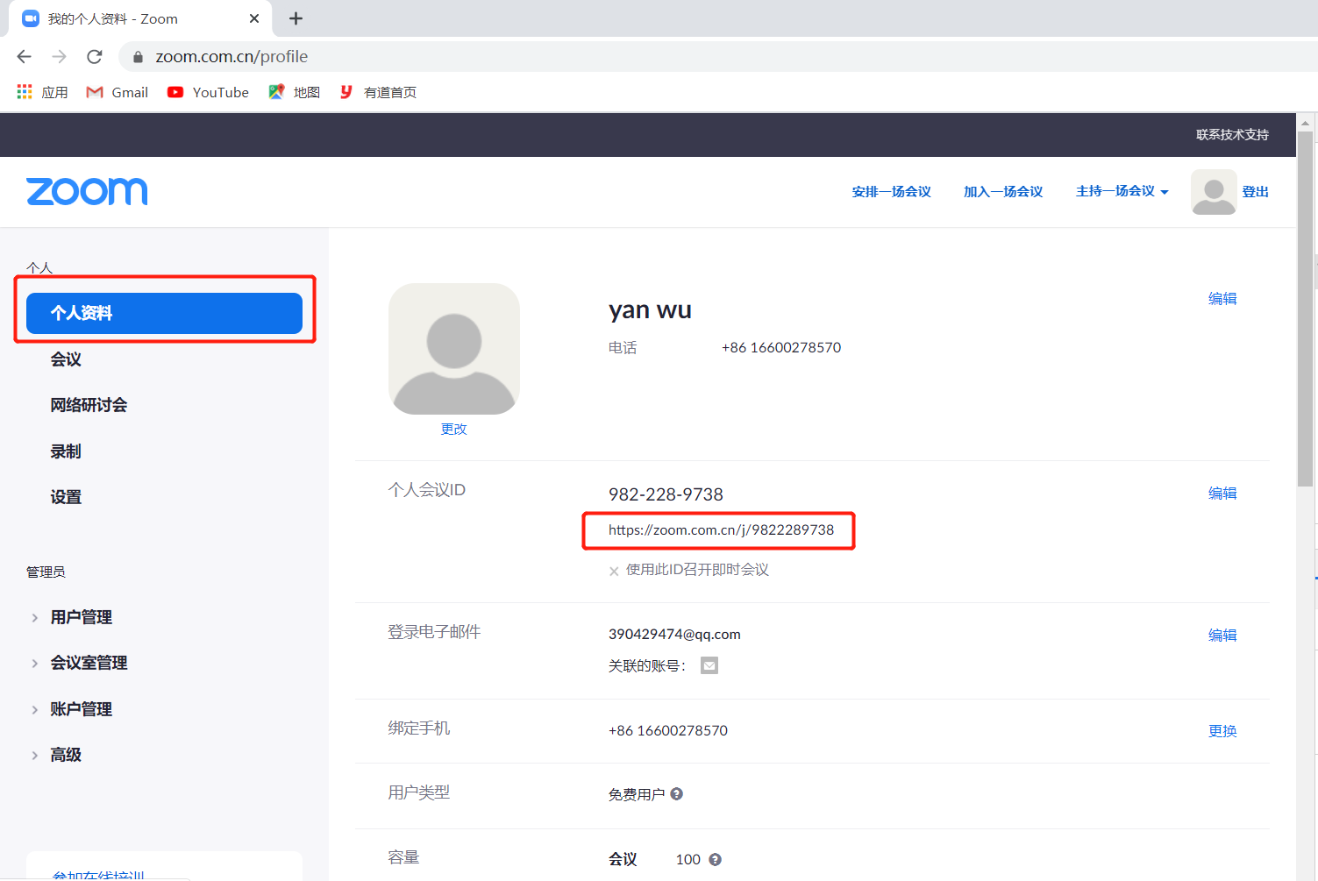The width and height of the screenshot is (1318, 881).
Task: Click 联系技术支持 in the top bar
Action: click(x=1232, y=134)
